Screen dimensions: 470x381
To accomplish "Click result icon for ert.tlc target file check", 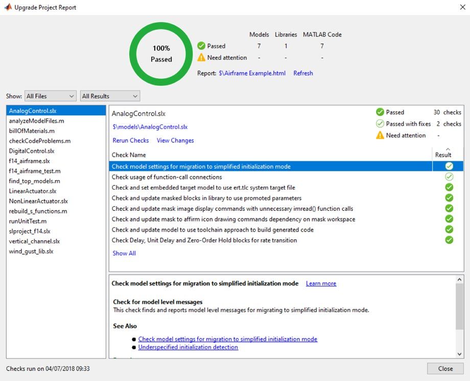I will (x=449, y=188).
